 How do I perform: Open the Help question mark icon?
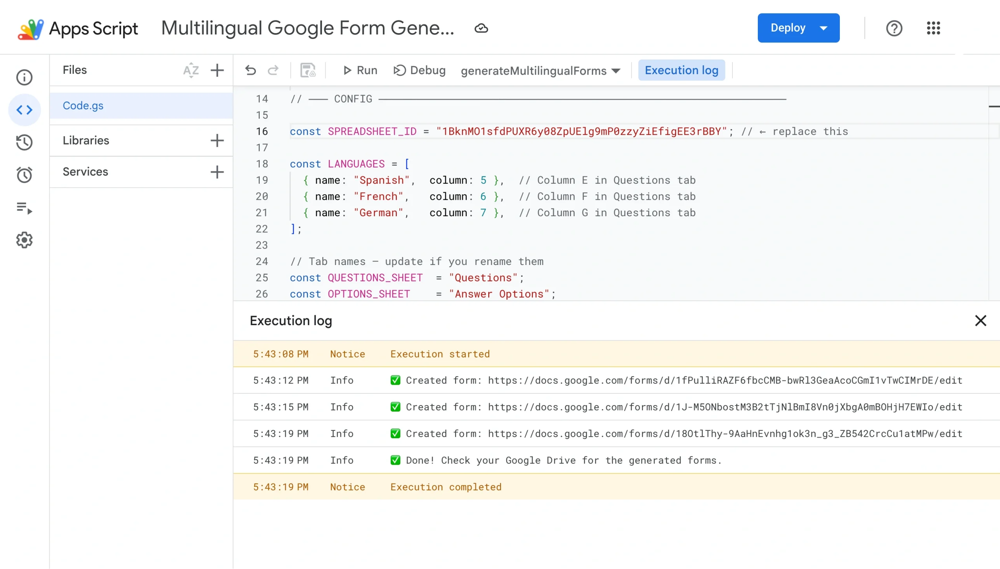point(894,28)
